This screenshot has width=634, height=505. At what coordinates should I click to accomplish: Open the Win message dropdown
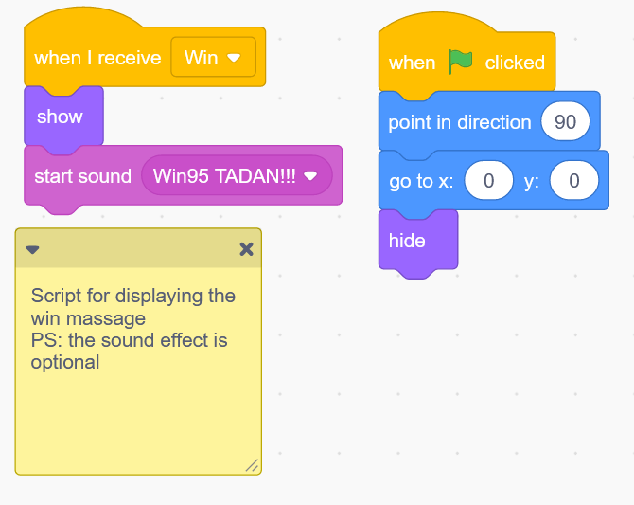pos(213,57)
